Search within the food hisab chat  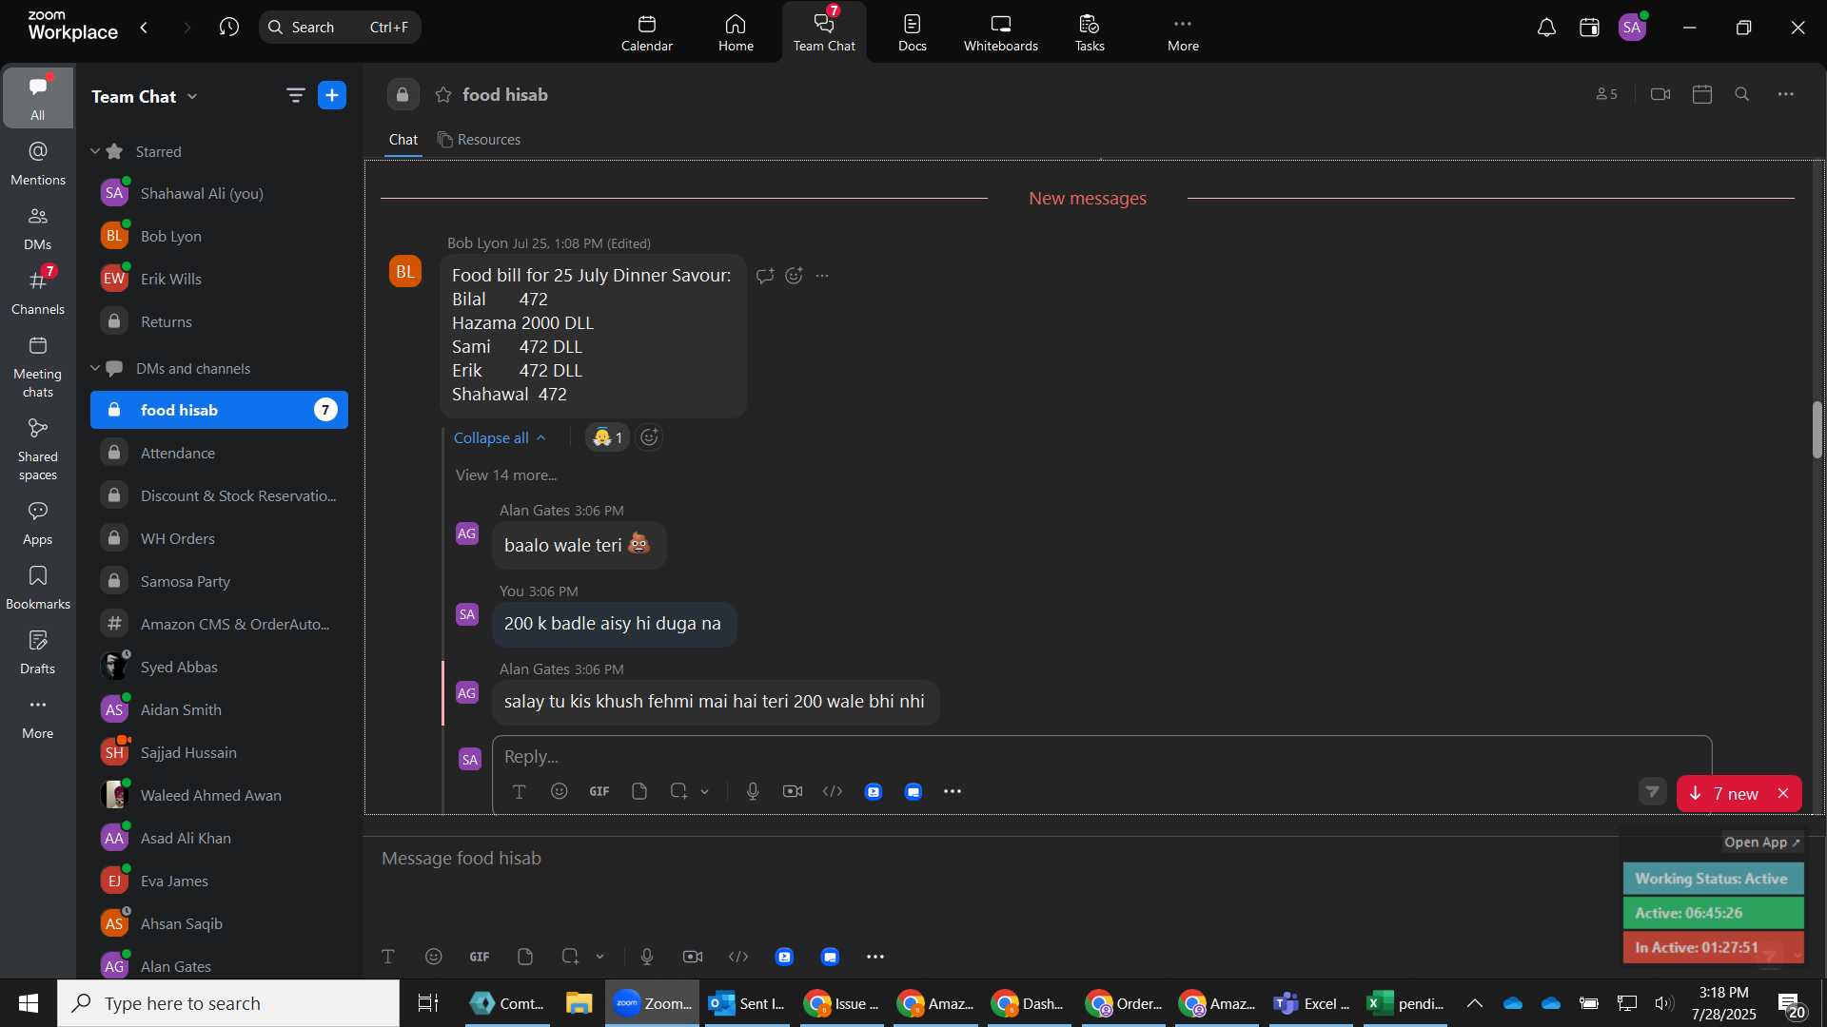pyautogui.click(x=1742, y=94)
